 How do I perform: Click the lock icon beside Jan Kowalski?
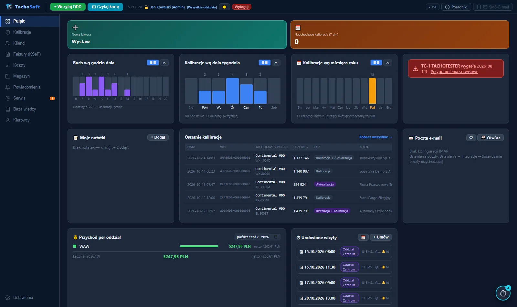pos(146,7)
